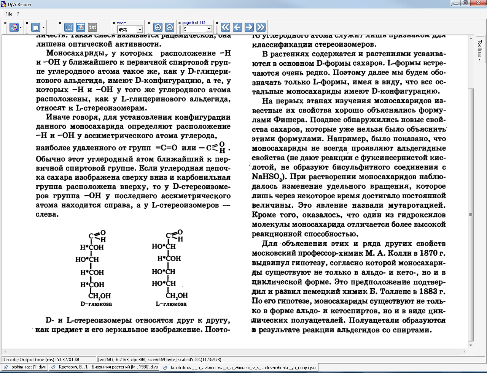The width and height of the screenshot is (487, 373).
Task: Click the txt text-extraction icon
Action: [92, 27]
